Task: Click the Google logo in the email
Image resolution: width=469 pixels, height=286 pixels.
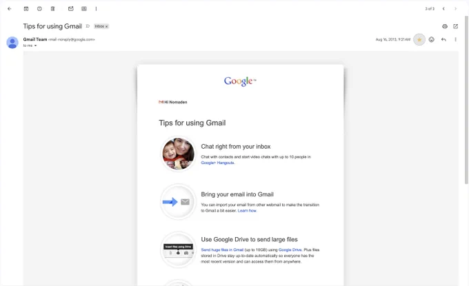Action: click(240, 81)
